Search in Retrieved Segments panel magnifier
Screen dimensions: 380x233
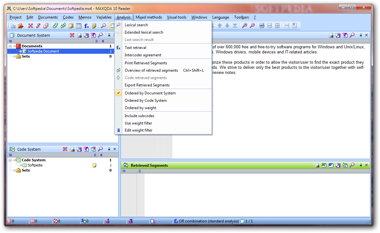tap(352, 165)
